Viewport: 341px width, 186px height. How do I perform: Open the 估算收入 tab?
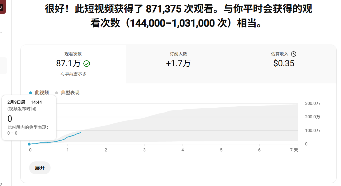click(284, 64)
